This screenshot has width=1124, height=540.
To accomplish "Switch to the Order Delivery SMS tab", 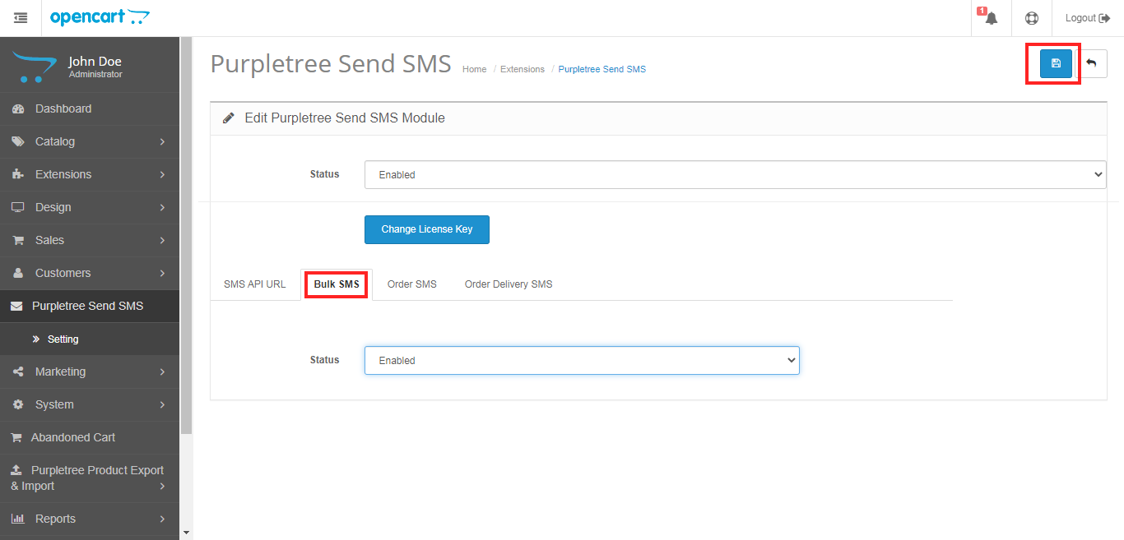I will 509,284.
